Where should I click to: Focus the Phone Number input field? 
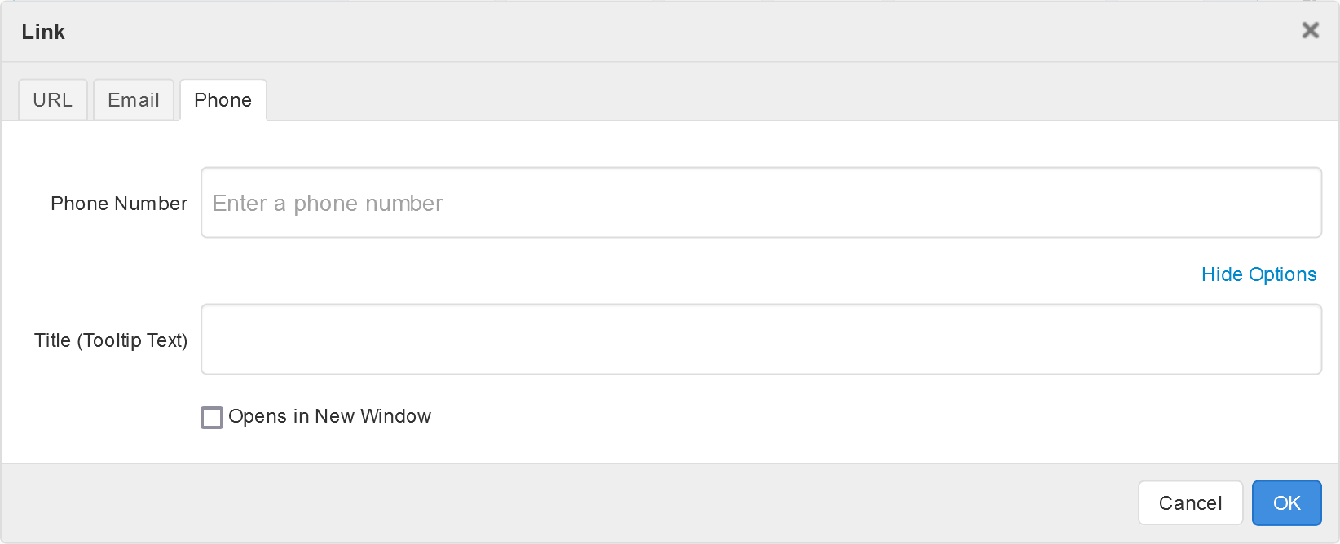click(760, 203)
